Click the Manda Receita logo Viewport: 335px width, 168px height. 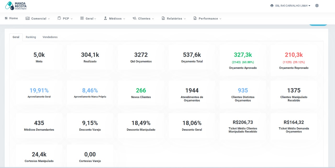16,6
